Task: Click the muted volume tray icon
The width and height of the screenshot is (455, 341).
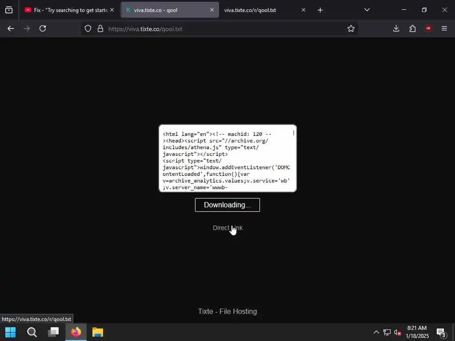Action: (397, 332)
